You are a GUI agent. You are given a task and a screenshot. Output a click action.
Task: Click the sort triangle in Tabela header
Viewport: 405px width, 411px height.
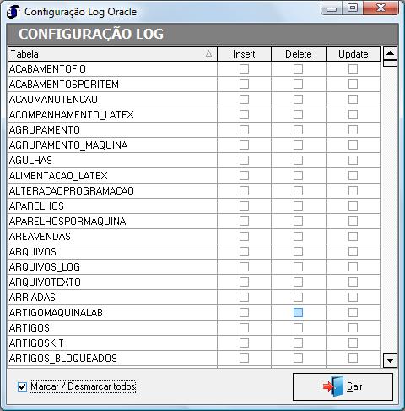(208, 53)
